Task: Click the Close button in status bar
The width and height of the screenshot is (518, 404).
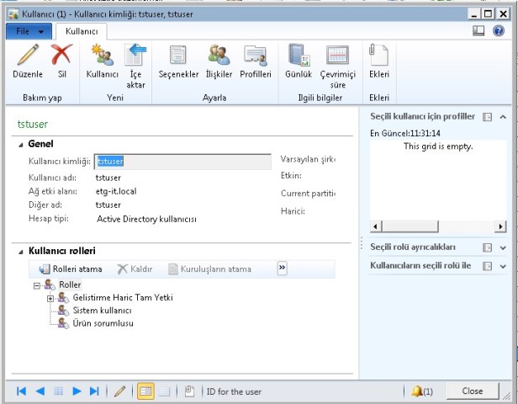Action: click(473, 391)
